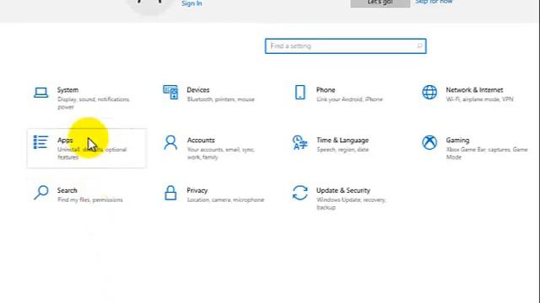Click 'Speech, region, date' description
This screenshot has height=303, width=540.
click(343, 150)
